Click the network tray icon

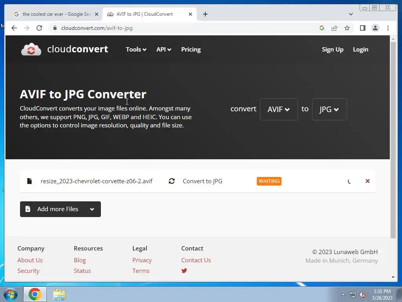[x=353, y=295]
